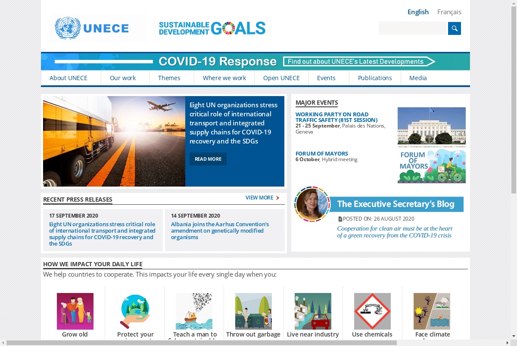Open Find out about UNECE's Latest Developments
This screenshot has height=346, width=517.
coord(359,62)
